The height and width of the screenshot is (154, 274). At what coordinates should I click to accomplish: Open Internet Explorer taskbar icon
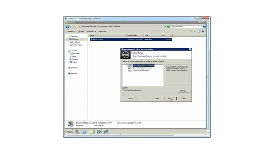pos(98,132)
